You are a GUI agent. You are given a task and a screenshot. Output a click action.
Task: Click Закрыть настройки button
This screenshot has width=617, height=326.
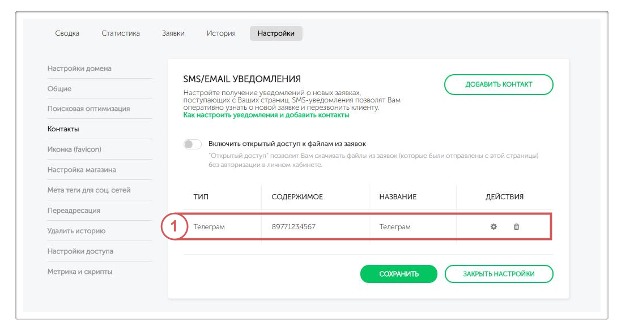pyautogui.click(x=499, y=274)
